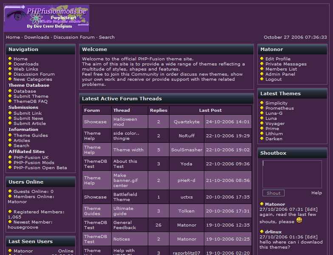Viewport: 333px width, 255px height.
Task: Visit the PHP-Fusion UK affiliated site
Action: coord(31,157)
